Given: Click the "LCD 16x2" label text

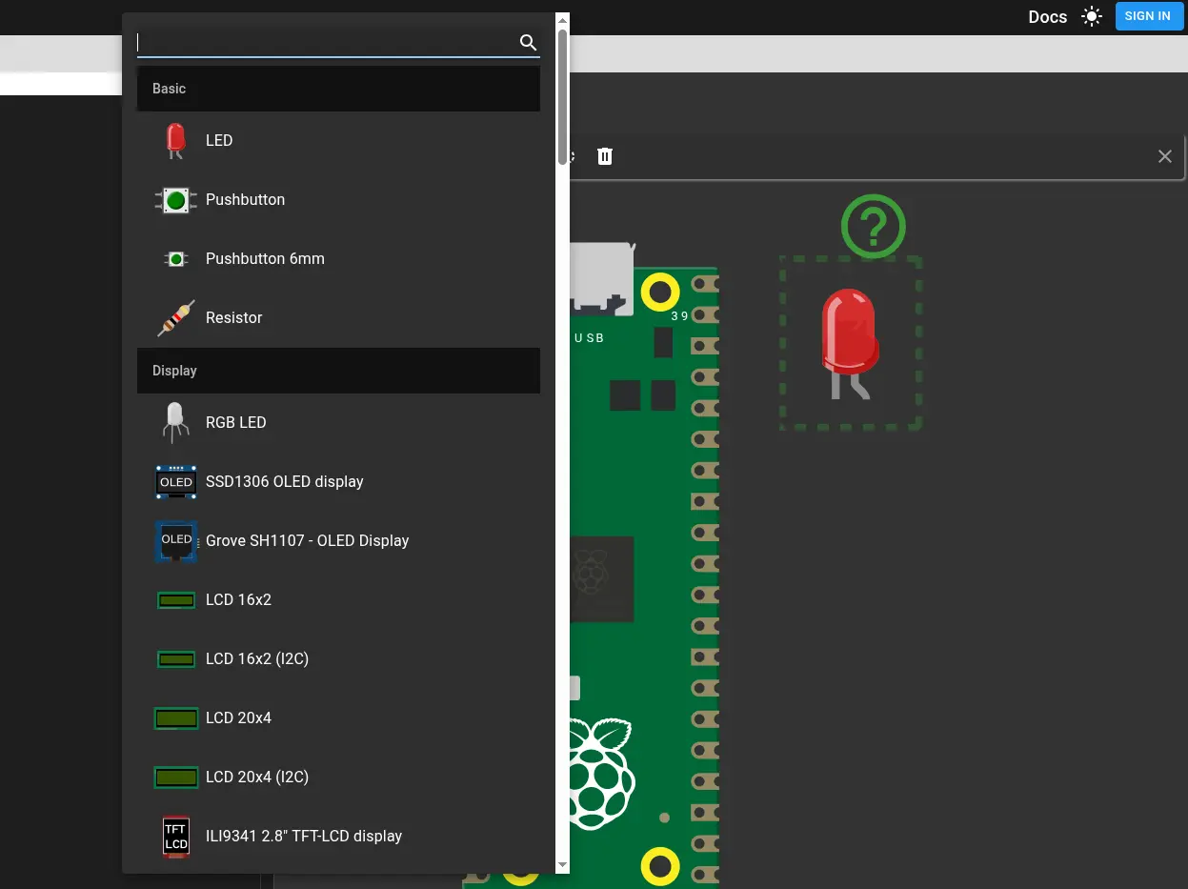Looking at the screenshot, I should click(238, 600).
